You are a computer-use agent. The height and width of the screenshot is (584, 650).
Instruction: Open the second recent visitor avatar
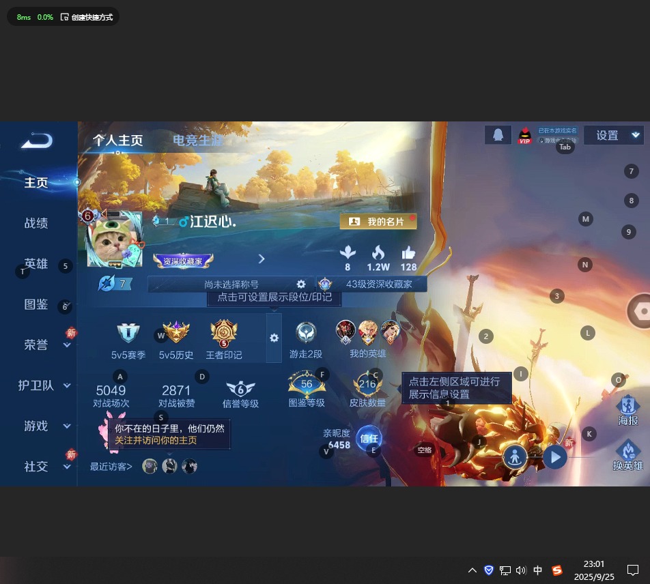point(169,467)
